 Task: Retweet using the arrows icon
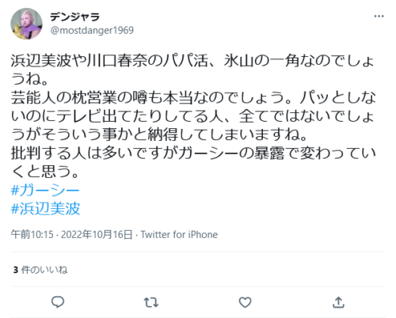coord(151,302)
